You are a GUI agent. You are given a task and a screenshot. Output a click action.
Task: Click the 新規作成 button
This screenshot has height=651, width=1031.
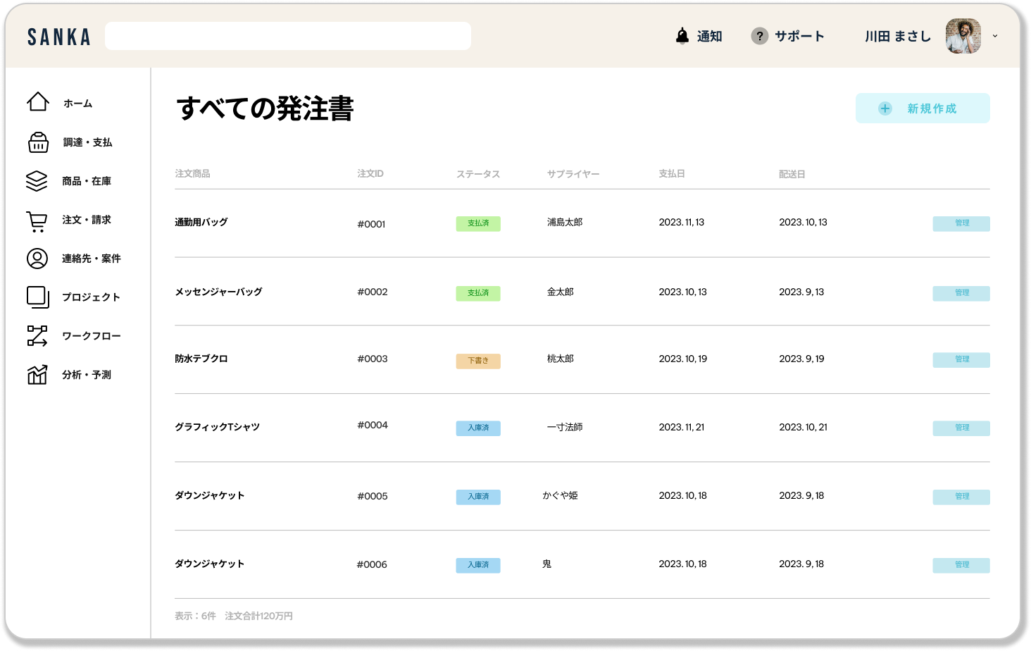click(x=922, y=108)
